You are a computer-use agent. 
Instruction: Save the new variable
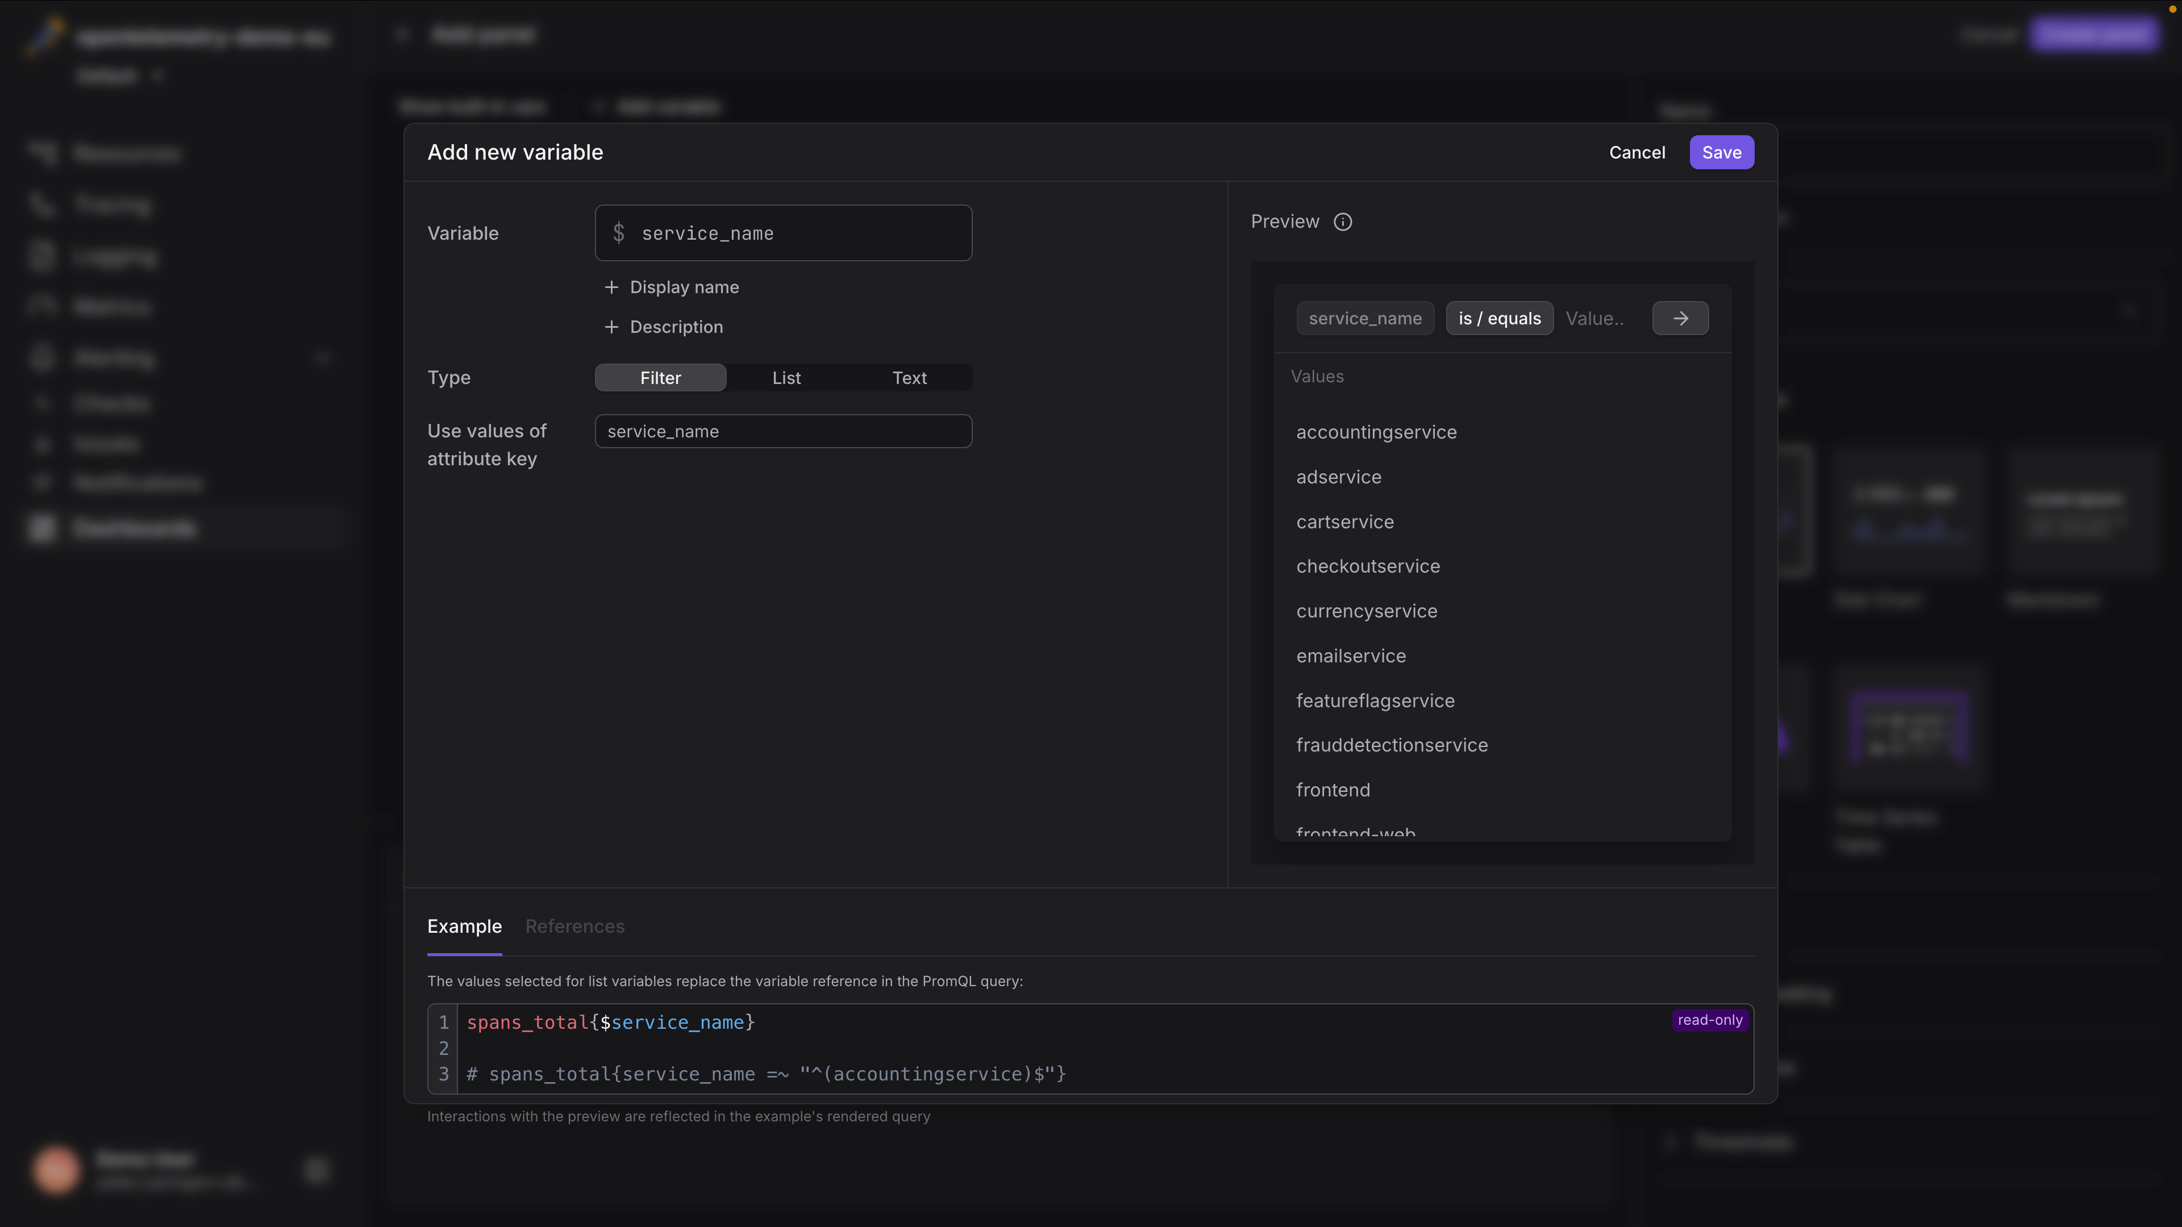click(1722, 152)
